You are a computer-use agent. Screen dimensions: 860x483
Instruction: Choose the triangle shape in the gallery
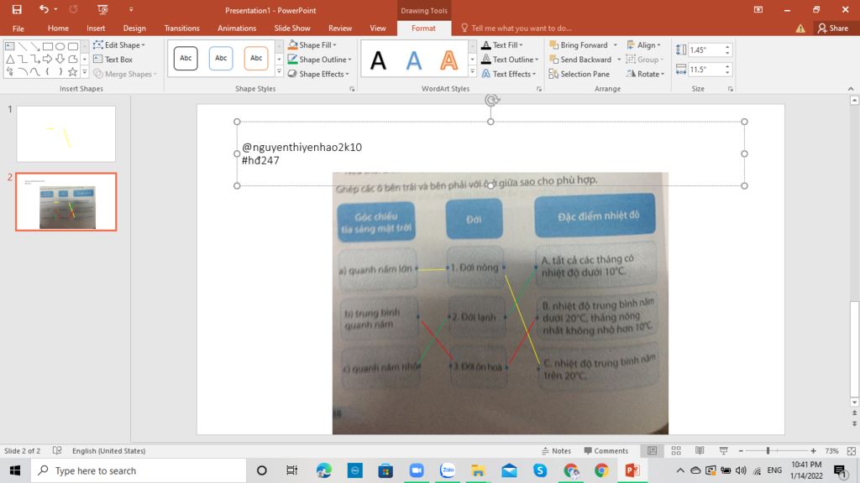click(10, 60)
